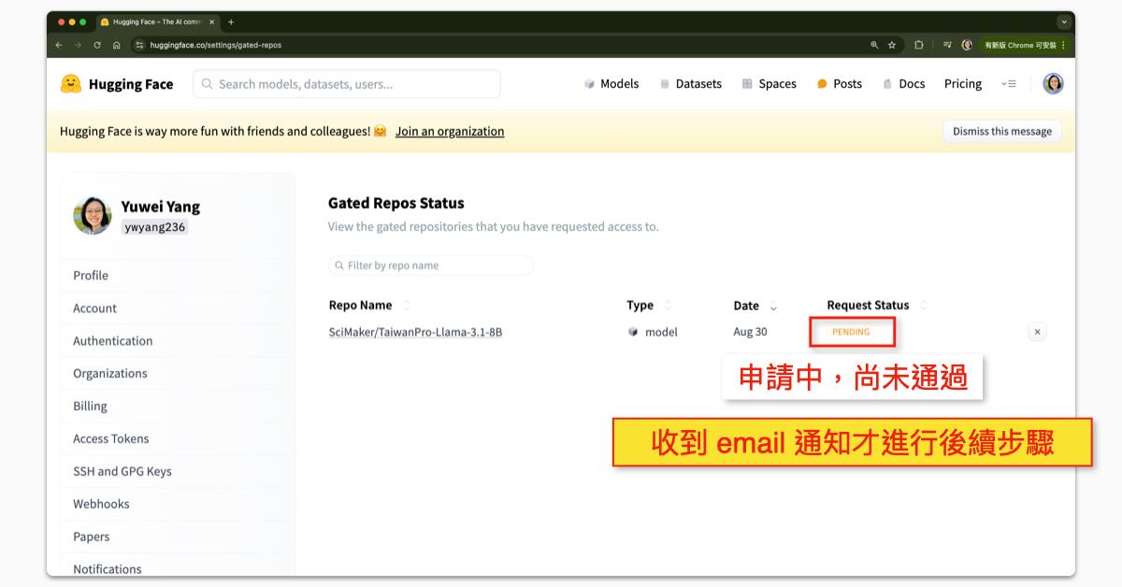Open Webhooks settings

tap(101, 505)
